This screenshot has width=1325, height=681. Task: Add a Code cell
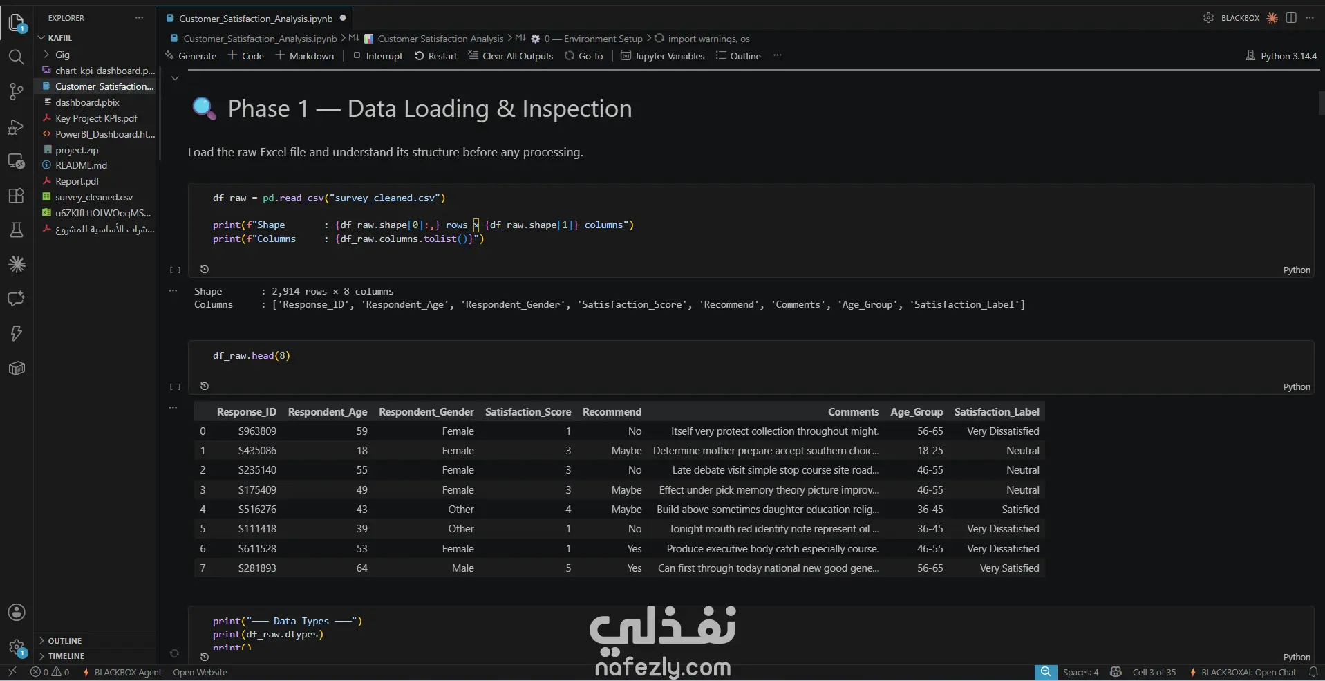point(246,56)
